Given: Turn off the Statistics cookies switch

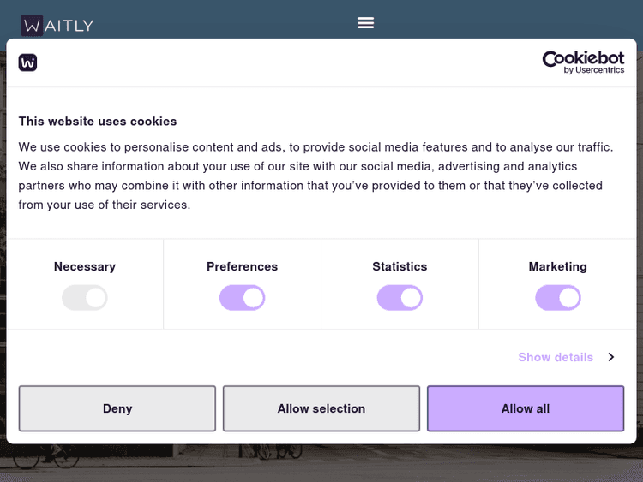Looking at the screenshot, I should (x=400, y=298).
